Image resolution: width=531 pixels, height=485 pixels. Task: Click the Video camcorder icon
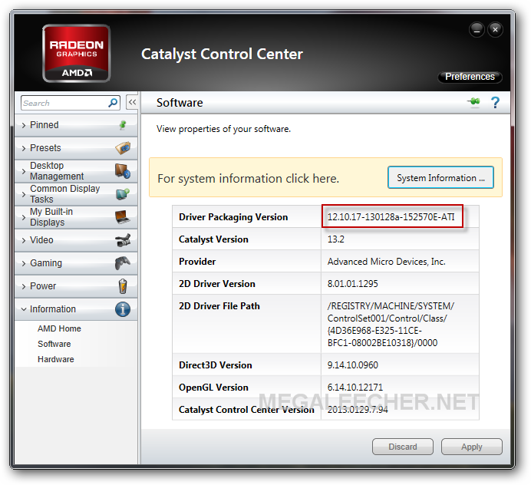123,240
